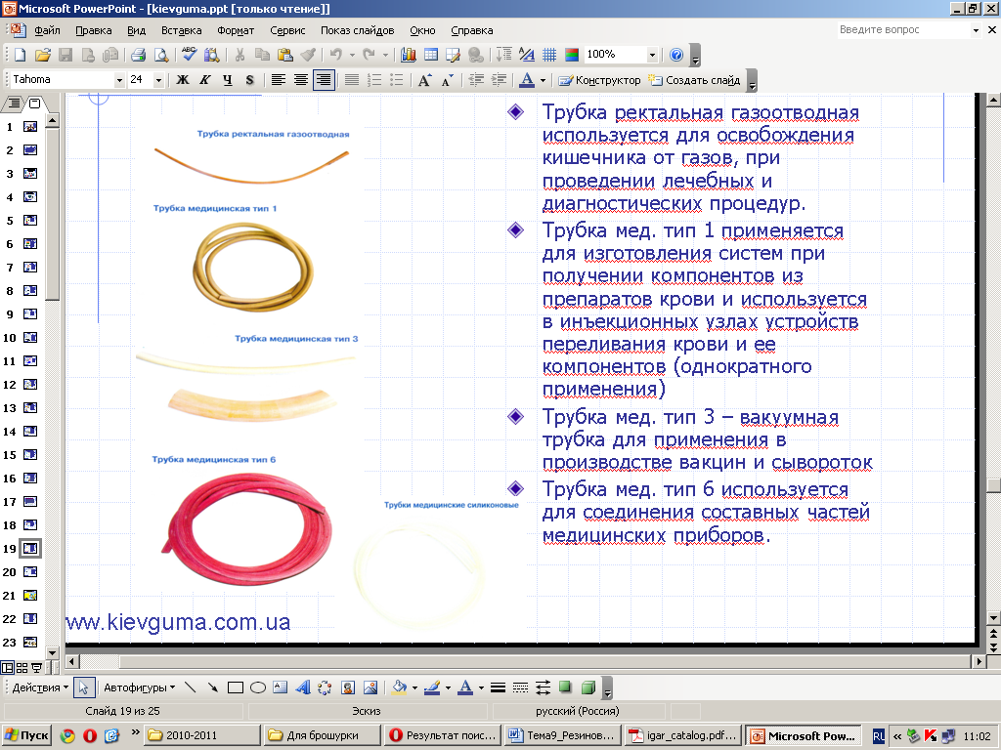Expand the undo history dropdown arrow
The width and height of the screenshot is (1001, 750).
coord(352,55)
